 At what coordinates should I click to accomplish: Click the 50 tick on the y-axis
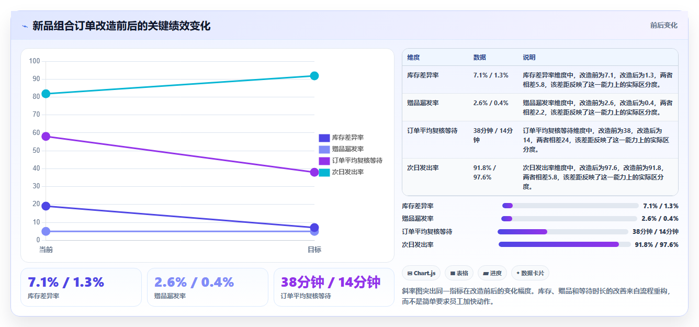click(x=36, y=151)
